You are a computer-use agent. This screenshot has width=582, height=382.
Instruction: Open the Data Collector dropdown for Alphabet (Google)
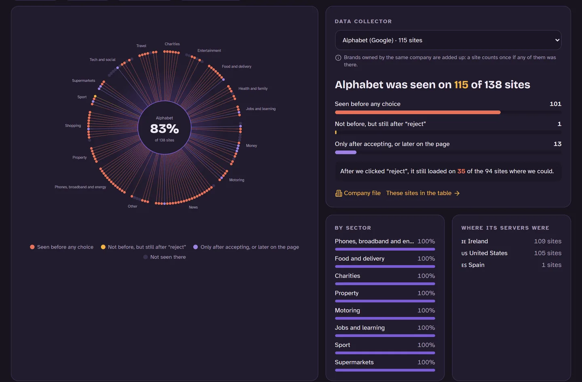pos(448,40)
